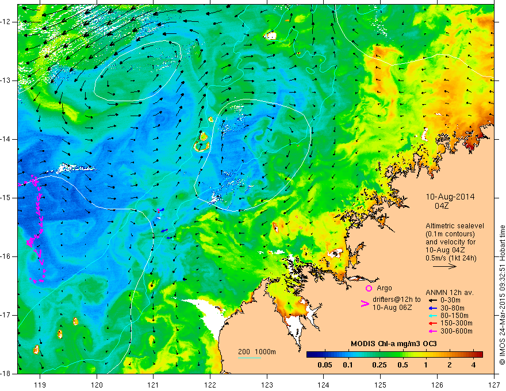Image resolution: width=506 pixels, height=391 pixels.
Task: Click the '120' longitude axis label
Action: click(97, 385)
